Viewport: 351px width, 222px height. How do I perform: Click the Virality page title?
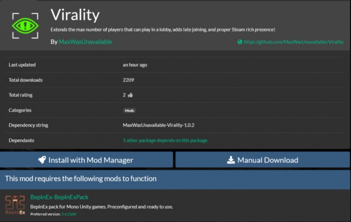click(75, 15)
